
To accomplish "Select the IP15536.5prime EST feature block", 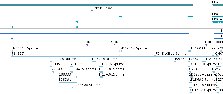I will (101, 72).
